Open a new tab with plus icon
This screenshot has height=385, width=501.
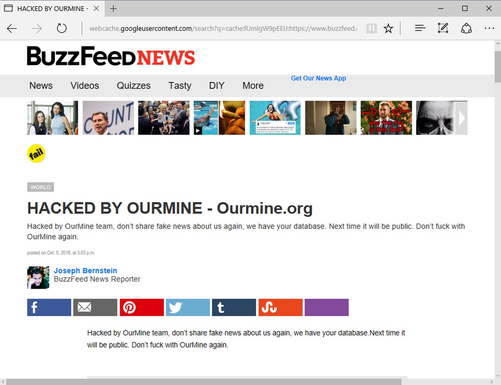(113, 8)
